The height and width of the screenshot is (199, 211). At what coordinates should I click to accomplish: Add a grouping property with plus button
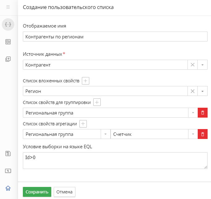tap(97, 102)
